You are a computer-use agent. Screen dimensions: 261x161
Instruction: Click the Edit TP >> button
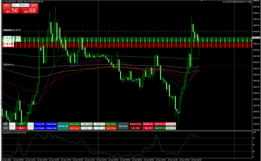(x=160, y=128)
